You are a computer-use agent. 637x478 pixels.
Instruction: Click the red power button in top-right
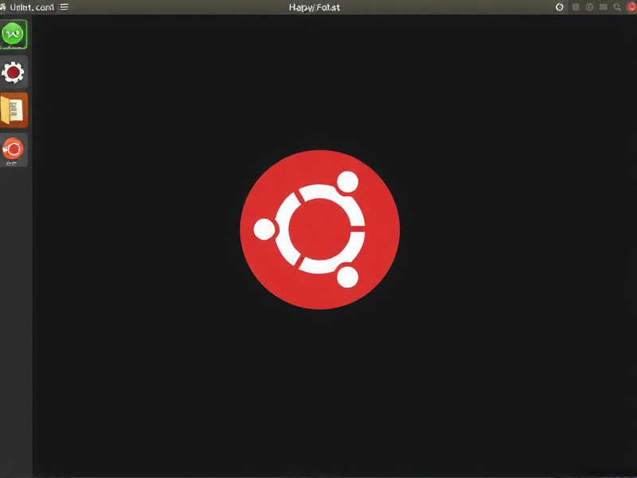coord(631,7)
